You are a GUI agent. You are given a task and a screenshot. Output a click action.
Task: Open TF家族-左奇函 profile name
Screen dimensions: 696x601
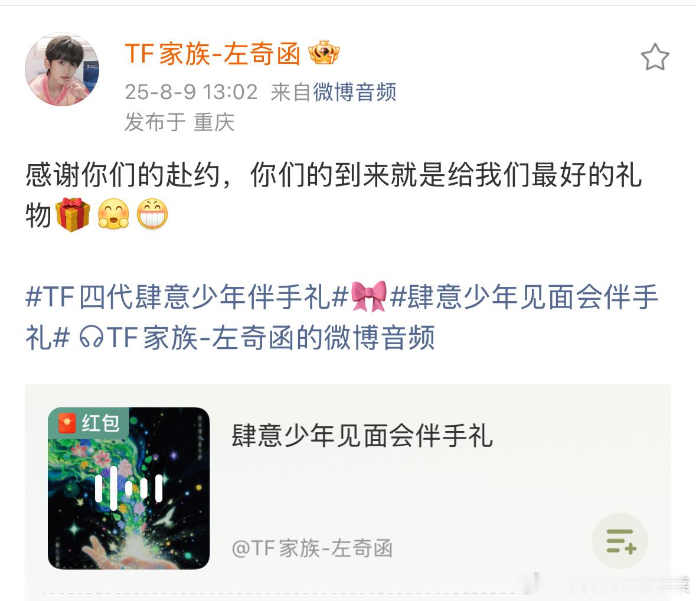point(213,53)
